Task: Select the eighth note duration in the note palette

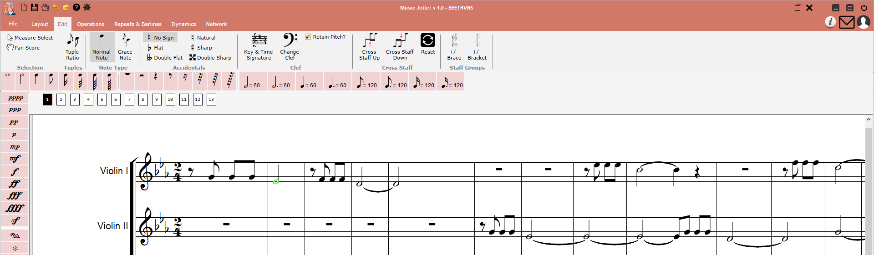Action: pyautogui.click(x=51, y=81)
